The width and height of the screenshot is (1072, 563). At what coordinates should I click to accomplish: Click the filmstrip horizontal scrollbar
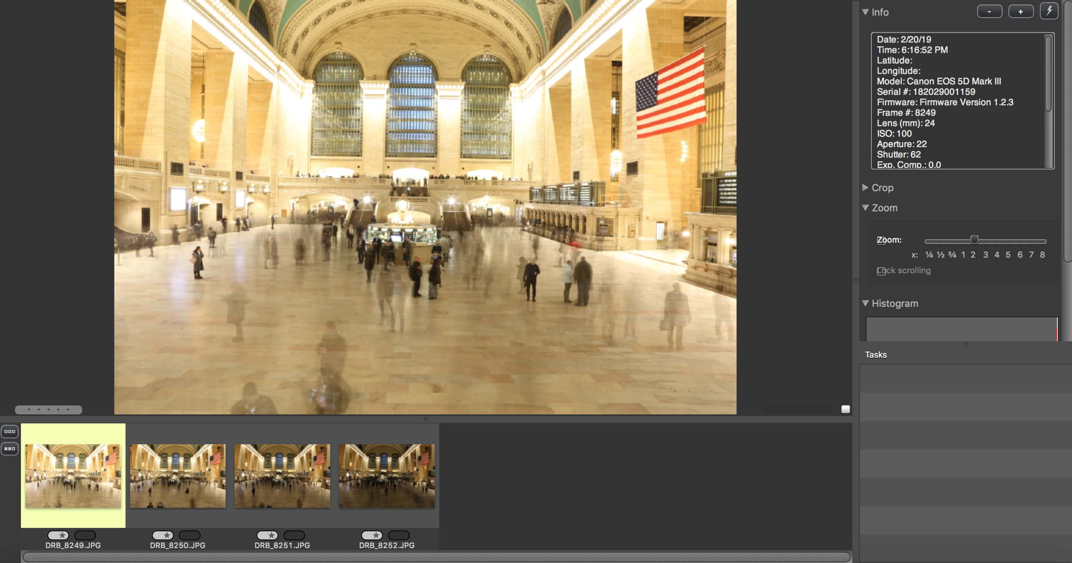pos(436,557)
